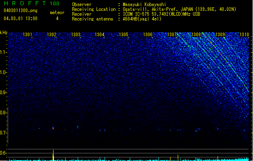
Task: Click the 1301 time marker
Action: pos(27,35)
